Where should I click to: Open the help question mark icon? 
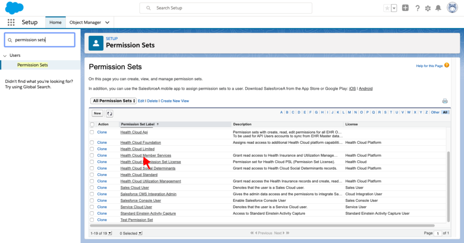click(417, 8)
